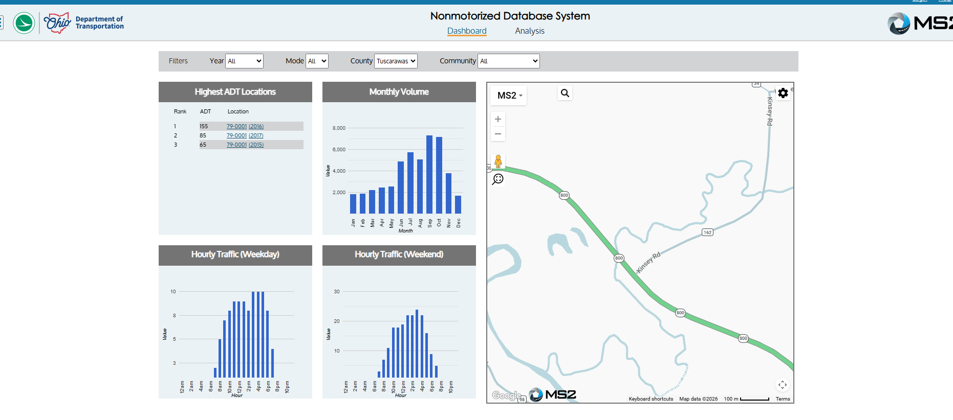
Task: Open the Community filter dropdown
Action: (508, 61)
